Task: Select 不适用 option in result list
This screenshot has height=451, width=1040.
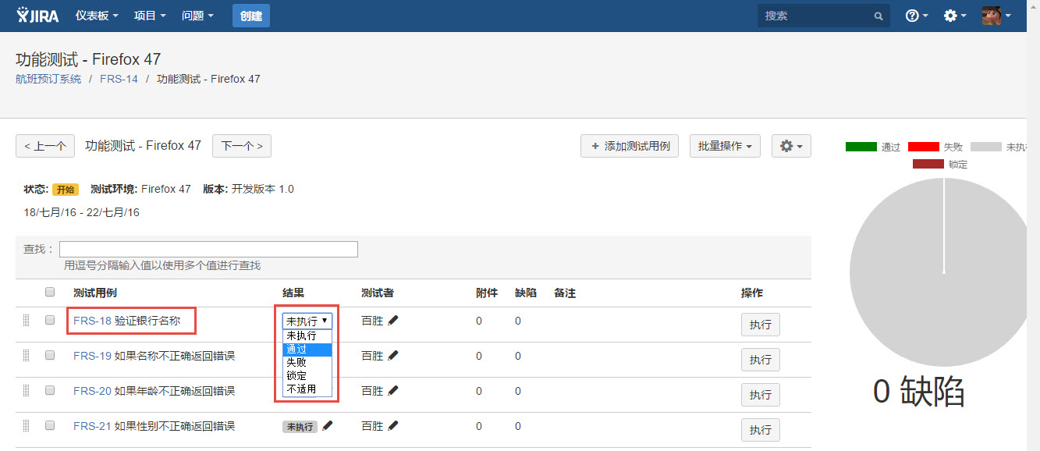Action: (307, 389)
